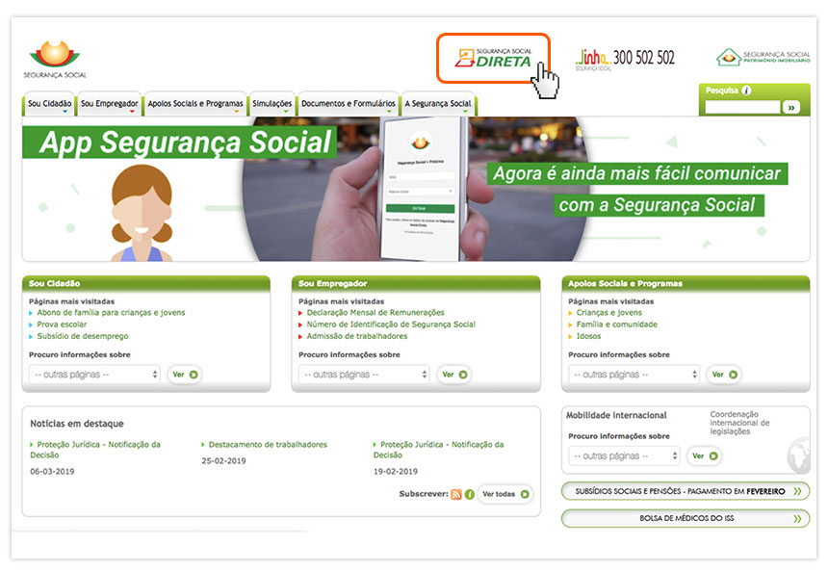Screen dimensions: 828x572
Task: Click inside the Pesquisa search field
Action: click(741, 108)
